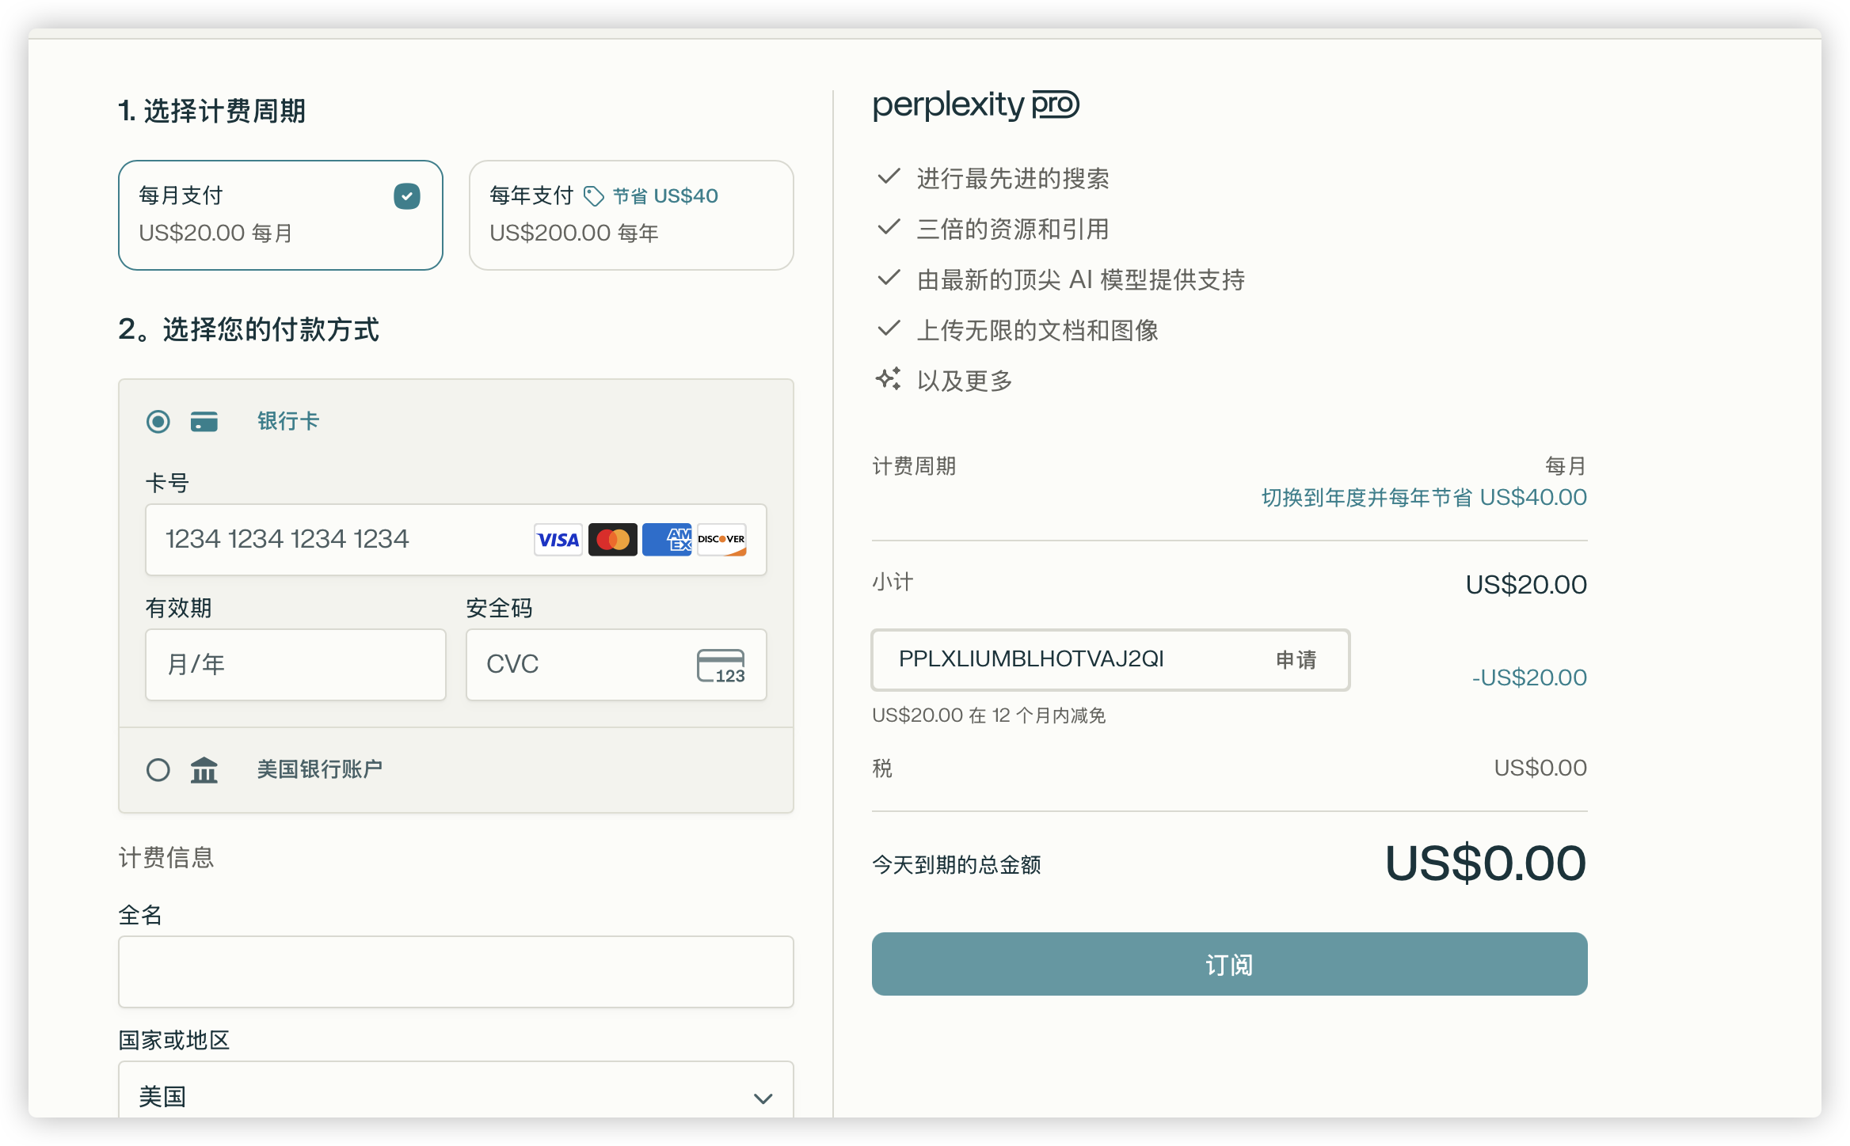
Task: Click the credit card icon beside 银行卡
Action: pyautogui.click(x=204, y=421)
